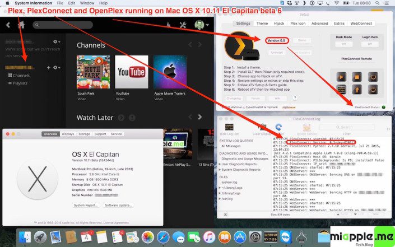Open the WebConnect tab in Setup

point(361,24)
